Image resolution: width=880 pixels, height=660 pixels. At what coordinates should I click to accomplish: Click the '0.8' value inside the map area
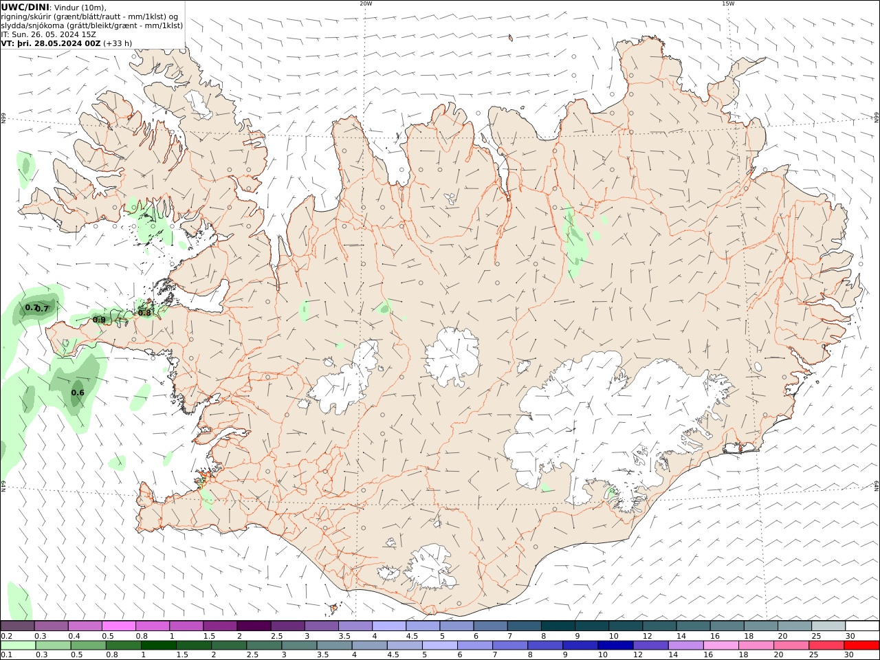tap(144, 313)
